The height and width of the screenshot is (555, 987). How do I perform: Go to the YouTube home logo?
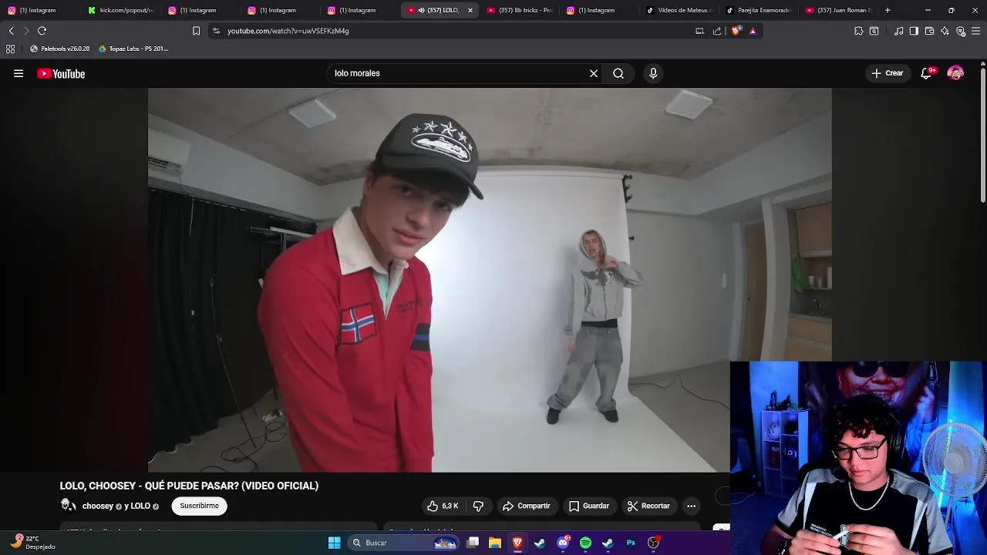click(x=61, y=74)
